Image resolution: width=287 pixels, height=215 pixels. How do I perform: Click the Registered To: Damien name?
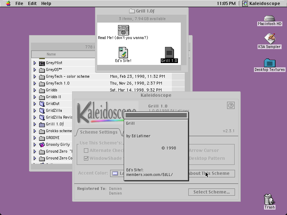[x=115, y=188]
